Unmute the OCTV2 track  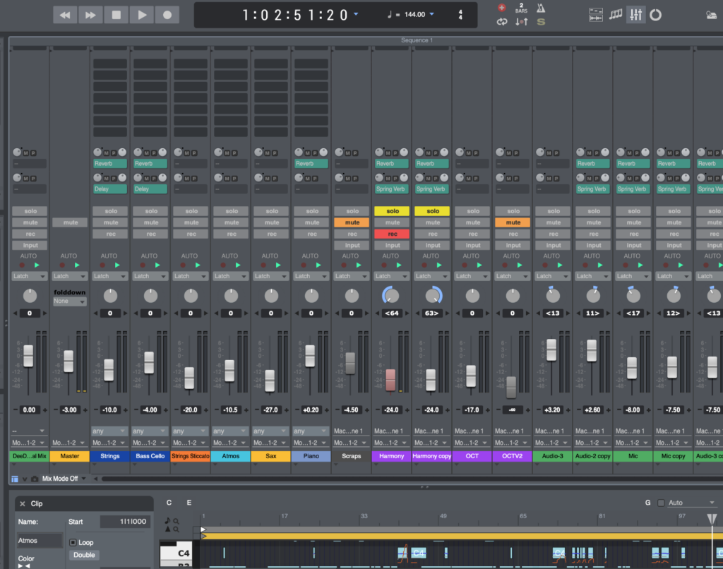click(513, 222)
